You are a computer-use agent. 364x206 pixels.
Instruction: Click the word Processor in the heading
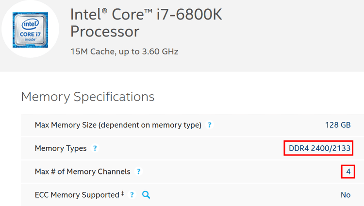coord(105,32)
